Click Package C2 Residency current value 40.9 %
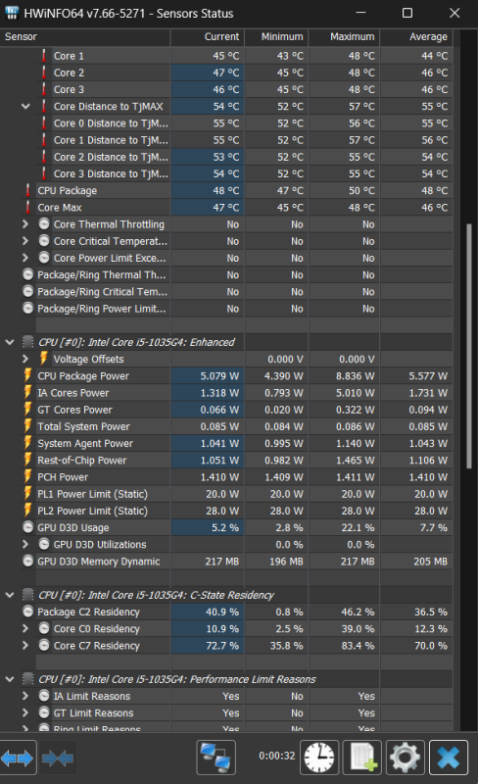 [222, 612]
